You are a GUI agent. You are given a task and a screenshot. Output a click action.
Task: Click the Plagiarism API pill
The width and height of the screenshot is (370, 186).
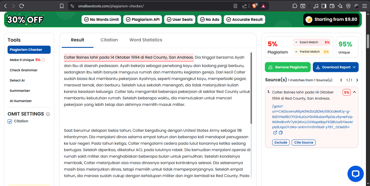(143, 19)
